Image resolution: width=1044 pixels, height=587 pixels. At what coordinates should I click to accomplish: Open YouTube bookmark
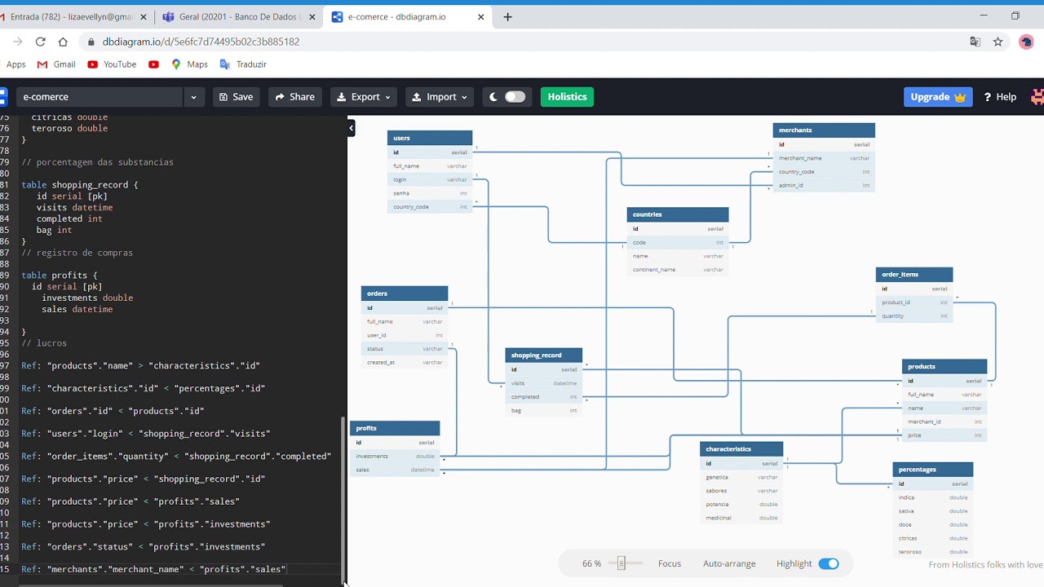coord(112,64)
